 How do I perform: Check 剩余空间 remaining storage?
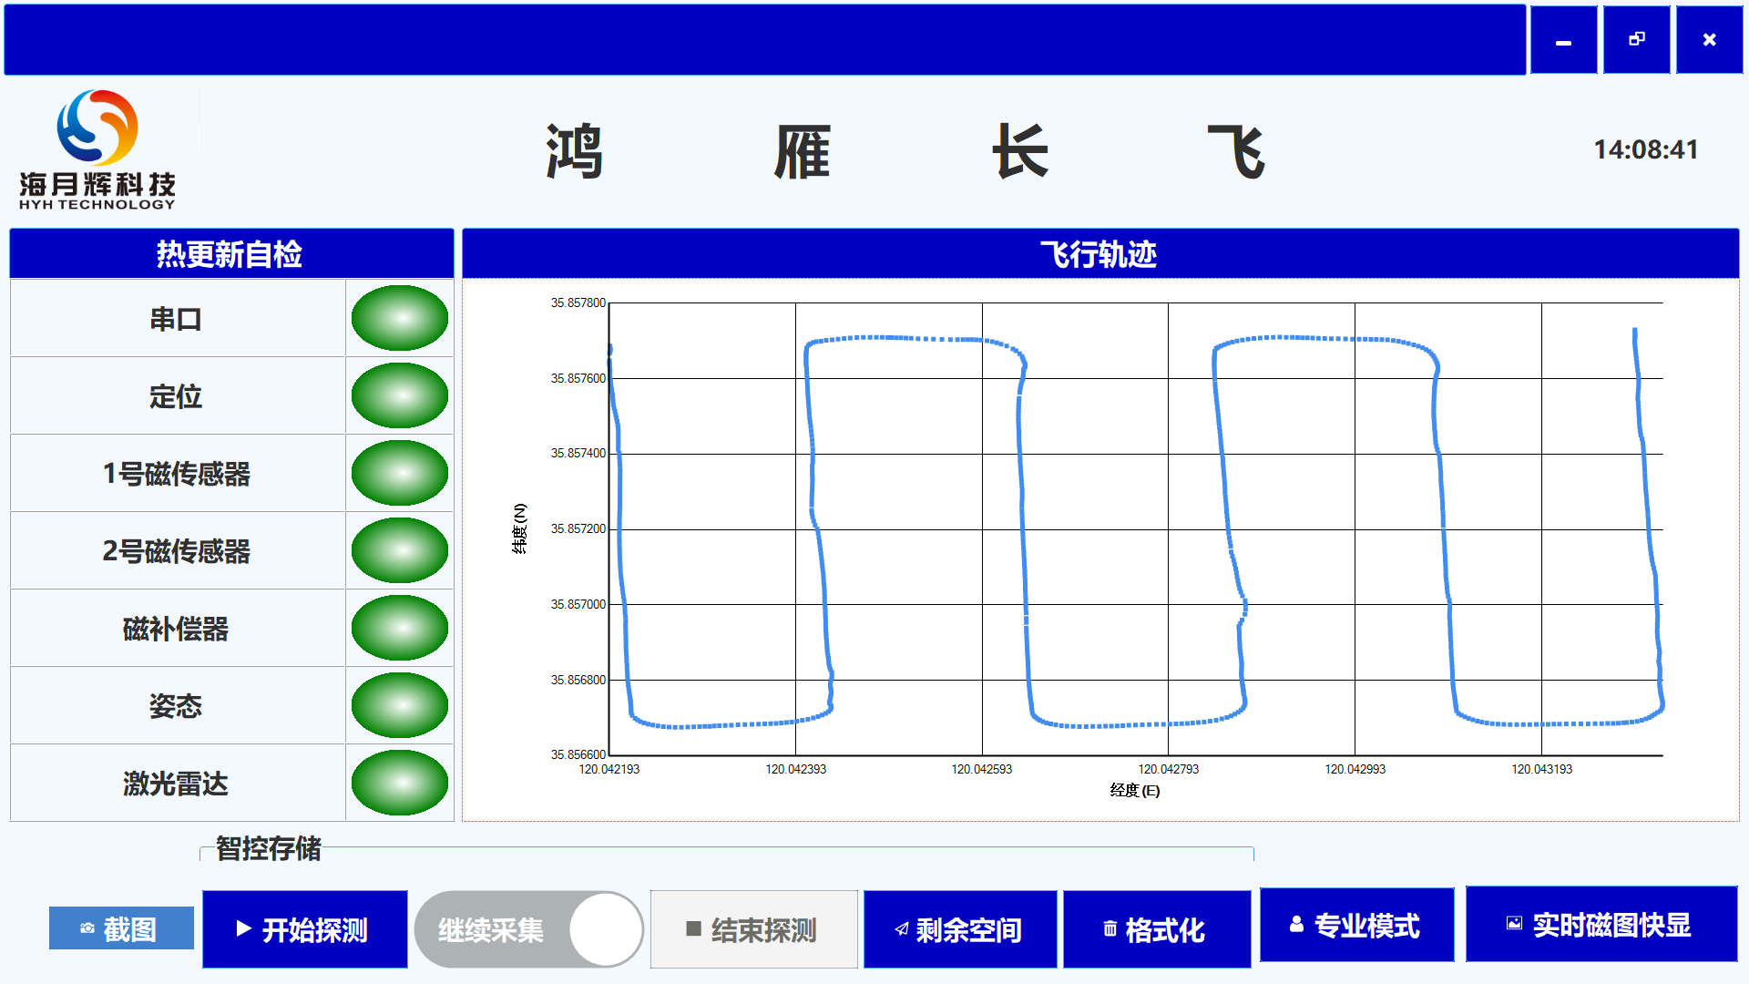pos(959,929)
